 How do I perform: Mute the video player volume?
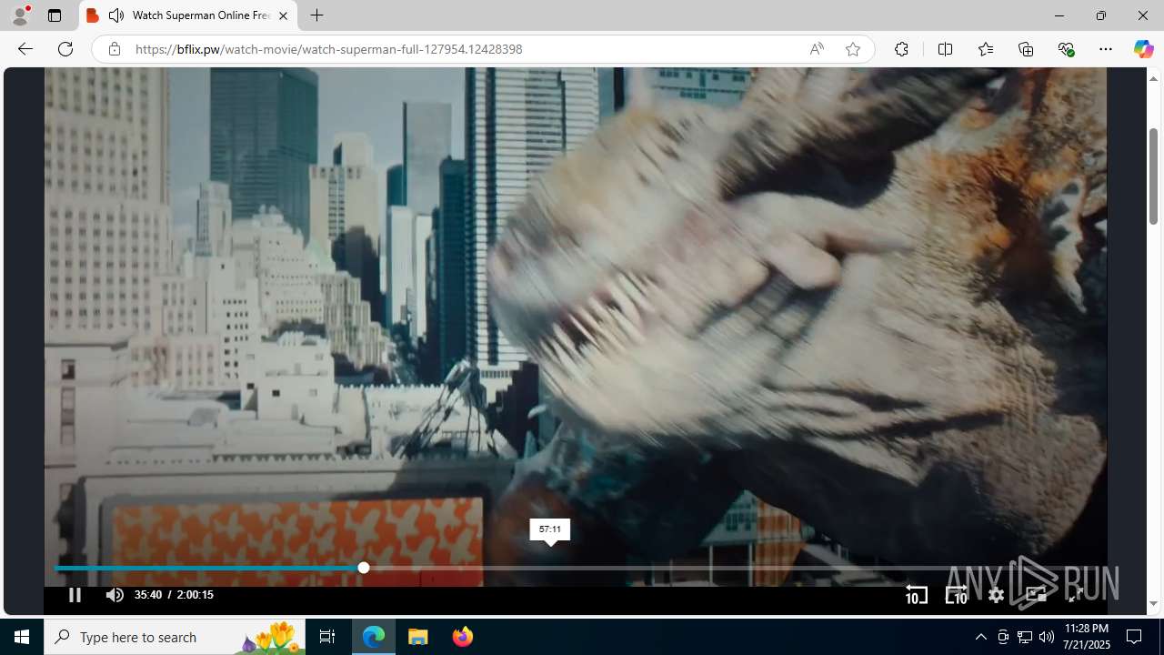click(114, 595)
